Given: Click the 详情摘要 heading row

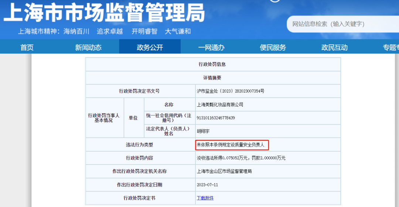Looking at the screenshot, I should (212, 78).
